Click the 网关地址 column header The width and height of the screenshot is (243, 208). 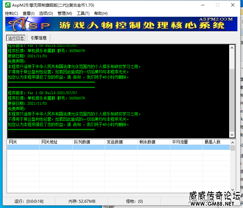56,142
